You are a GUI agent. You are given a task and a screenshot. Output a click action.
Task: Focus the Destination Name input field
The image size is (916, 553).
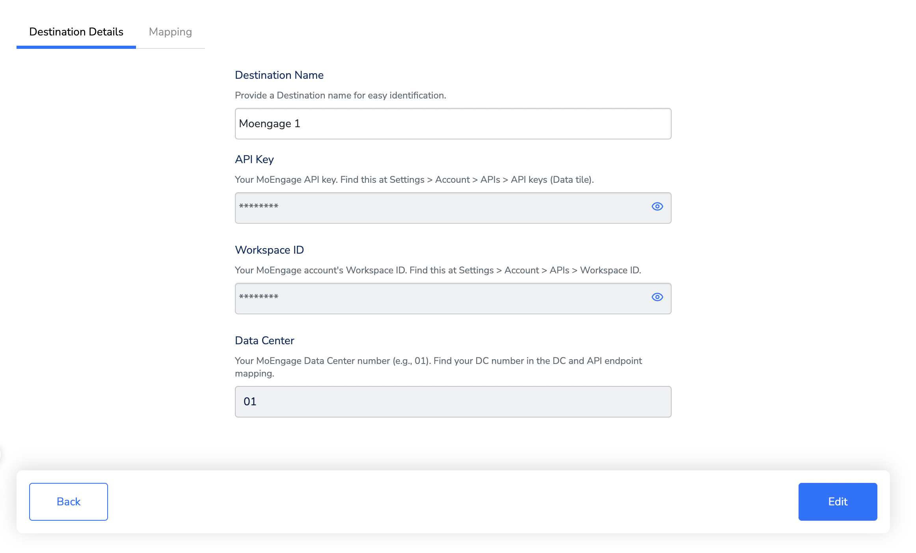pyautogui.click(x=453, y=124)
